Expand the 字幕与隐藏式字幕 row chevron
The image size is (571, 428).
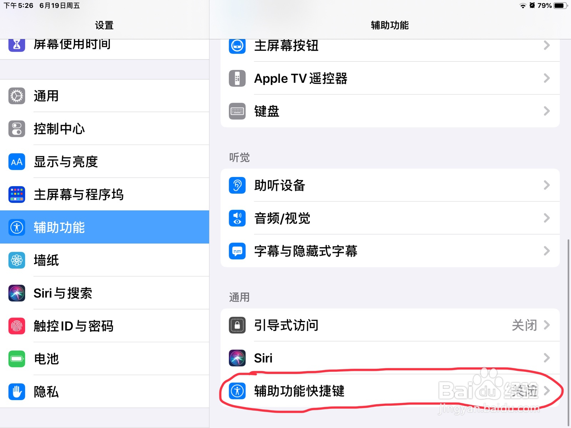tap(547, 251)
